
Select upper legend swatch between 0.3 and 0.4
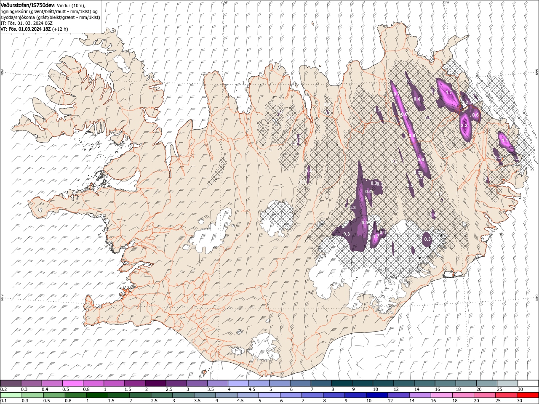(x=31, y=383)
